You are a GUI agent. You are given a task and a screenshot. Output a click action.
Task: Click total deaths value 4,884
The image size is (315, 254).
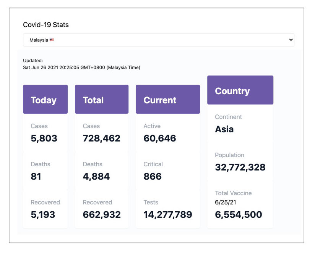click(x=96, y=177)
